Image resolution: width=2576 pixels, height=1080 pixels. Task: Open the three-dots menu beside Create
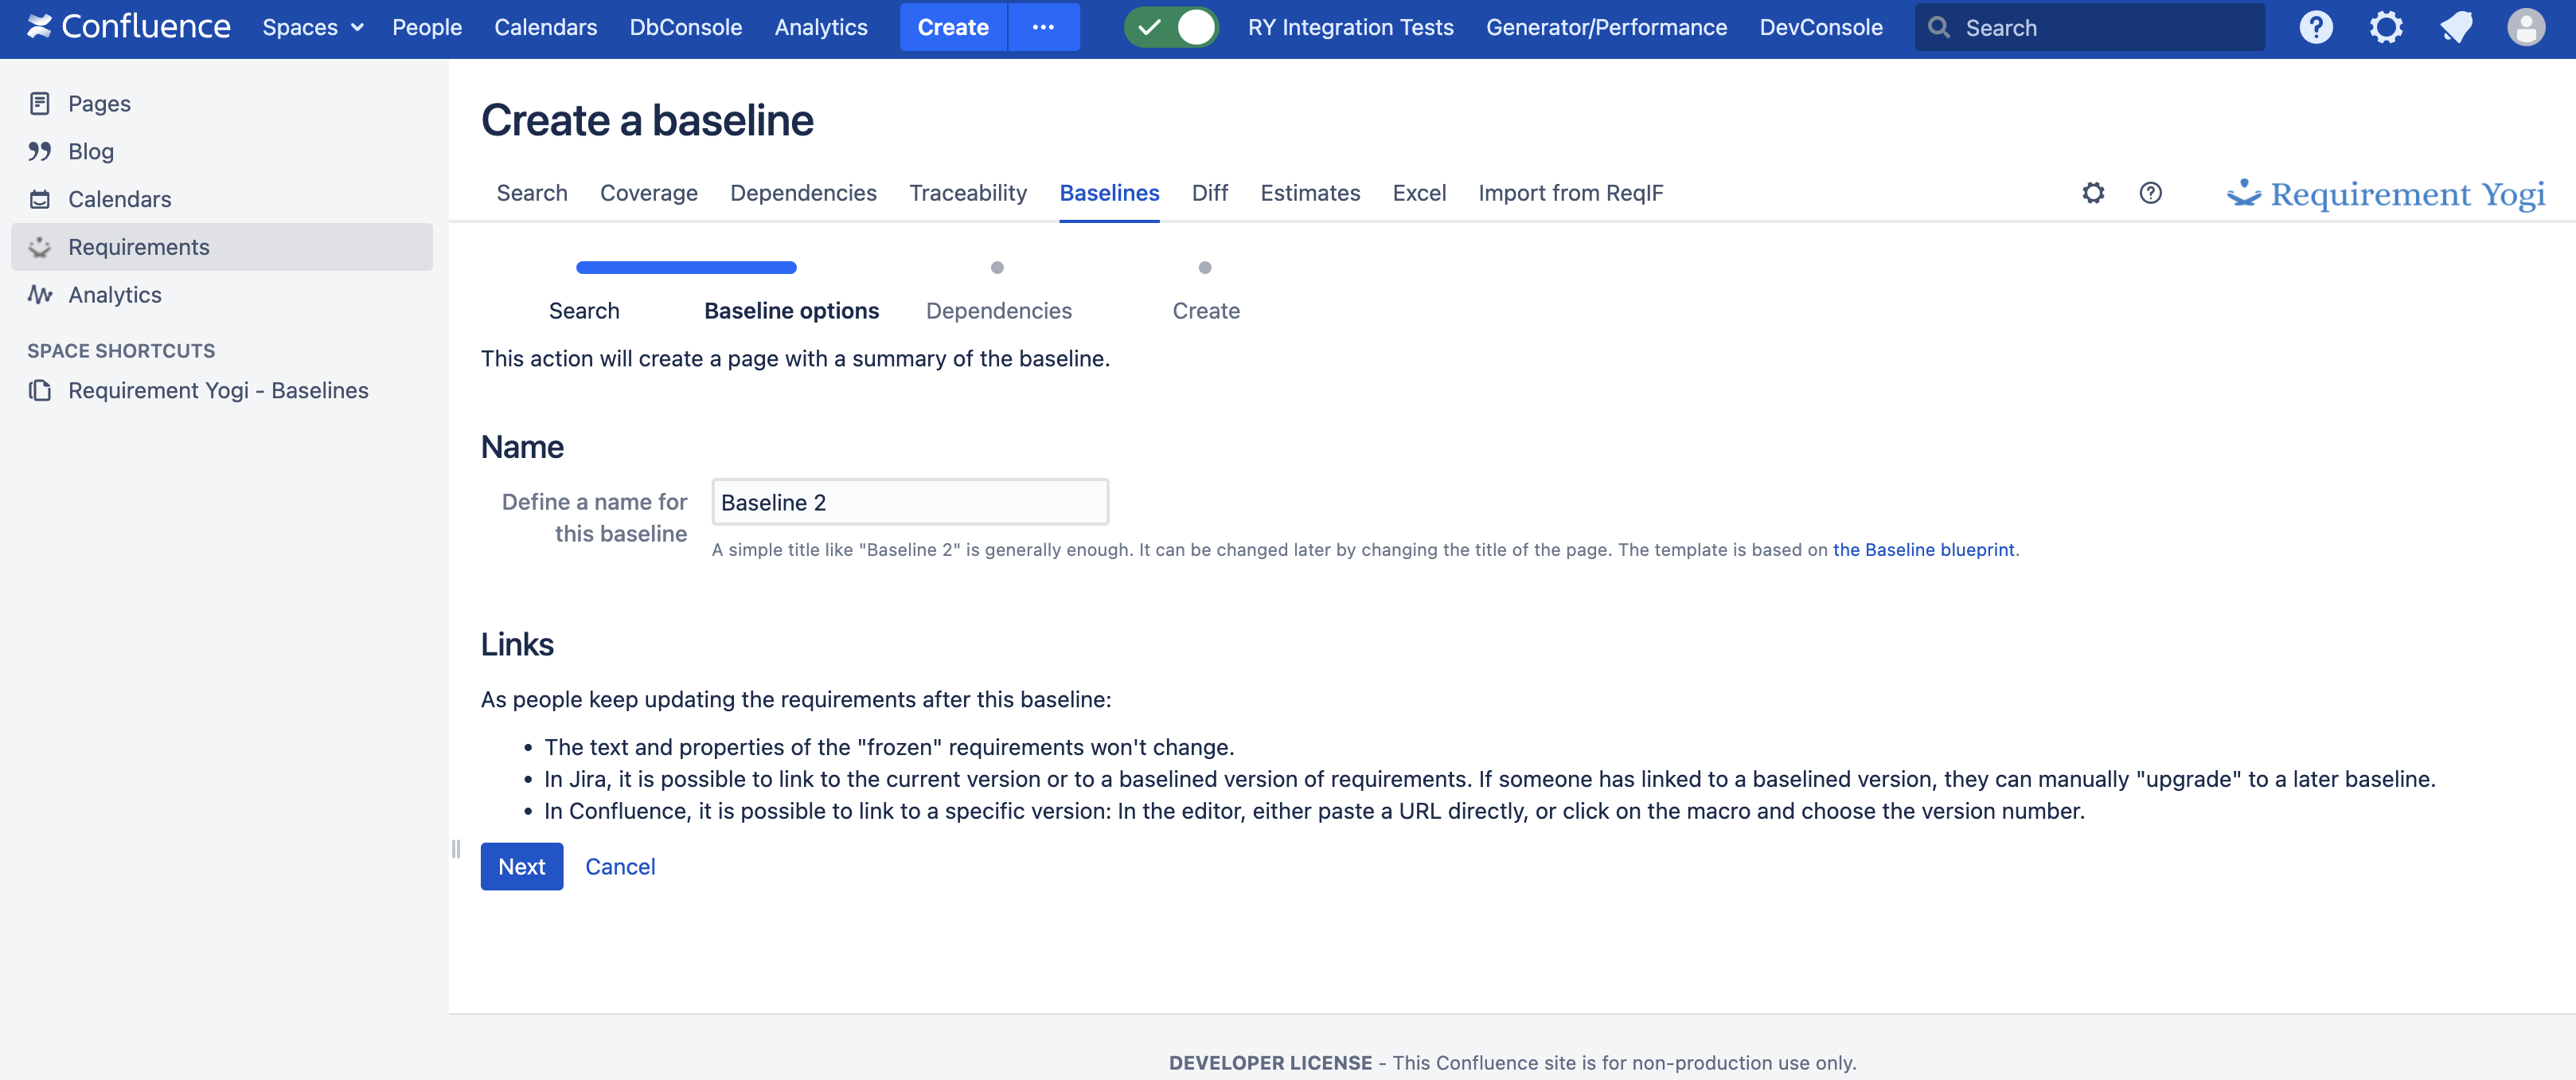click(x=1043, y=27)
